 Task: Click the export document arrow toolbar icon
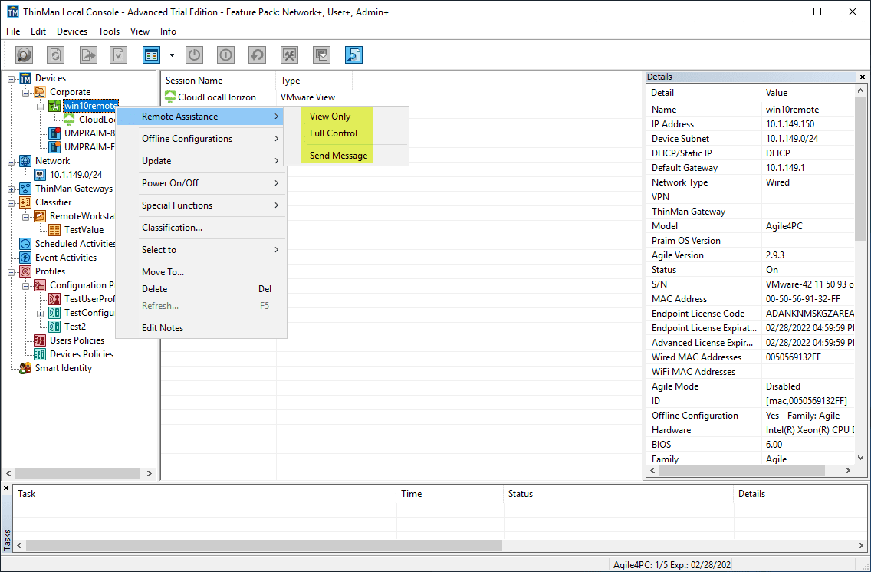[x=87, y=54]
